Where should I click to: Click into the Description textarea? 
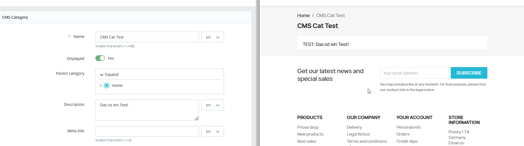[147, 110]
